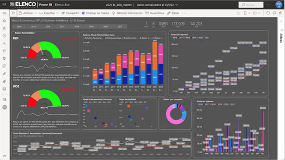Click the Power BI label in the header
The height and width of the screenshot is (160, 285).
46,5
